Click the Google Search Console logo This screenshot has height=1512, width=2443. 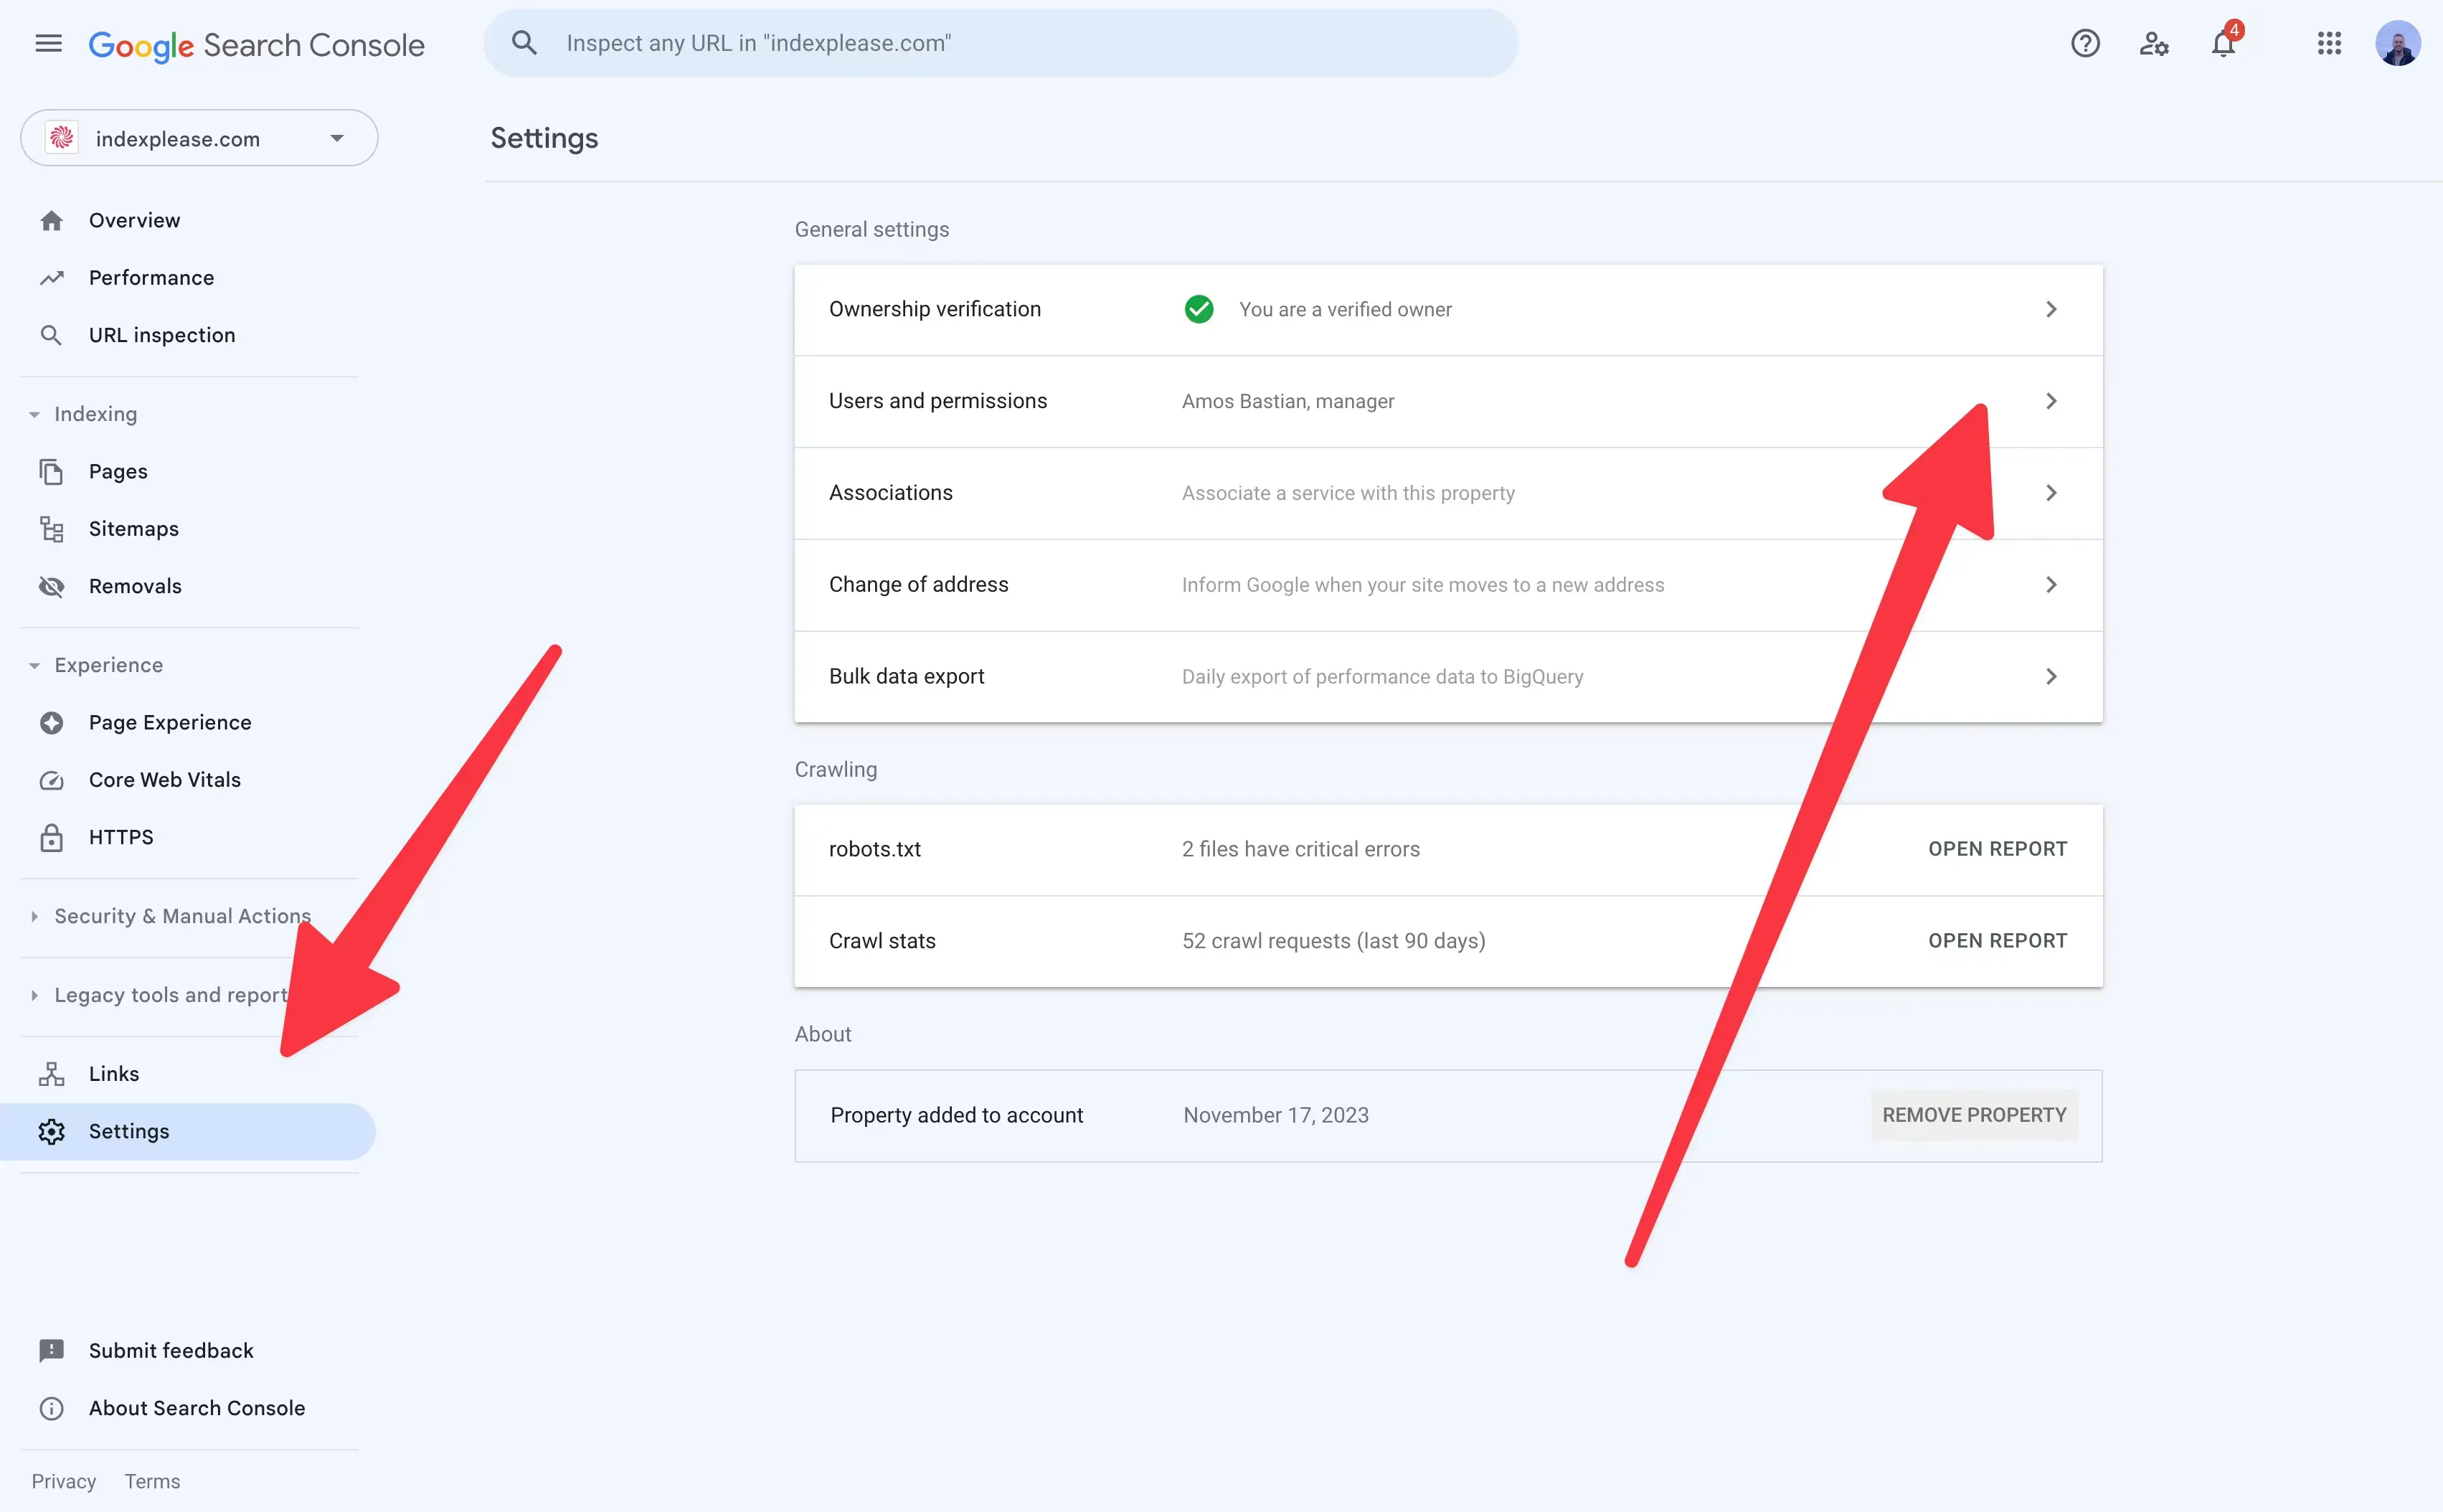point(256,45)
